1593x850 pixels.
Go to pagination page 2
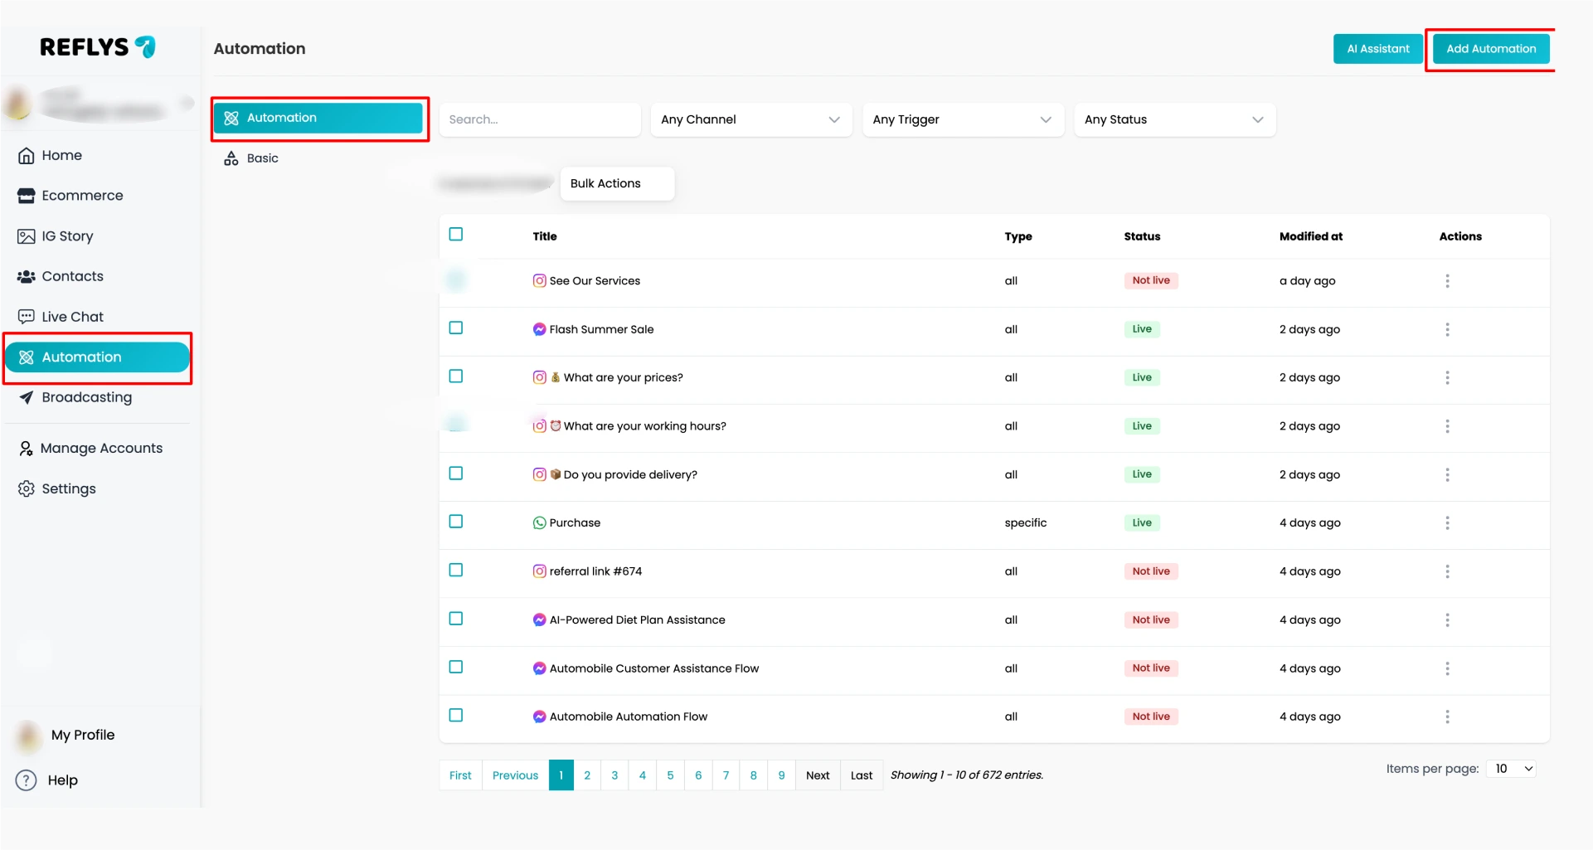click(587, 775)
